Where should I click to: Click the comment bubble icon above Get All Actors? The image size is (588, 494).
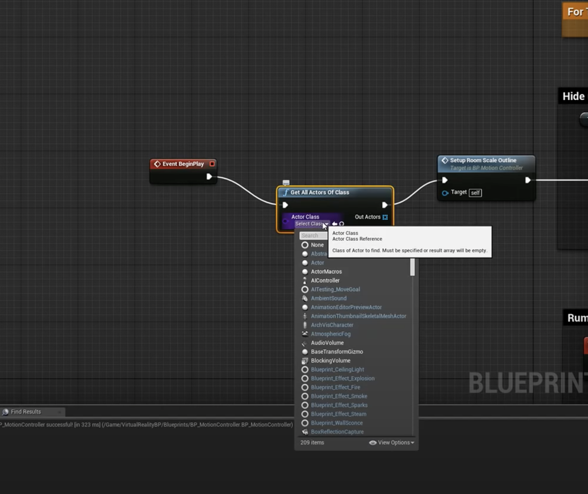[286, 182]
